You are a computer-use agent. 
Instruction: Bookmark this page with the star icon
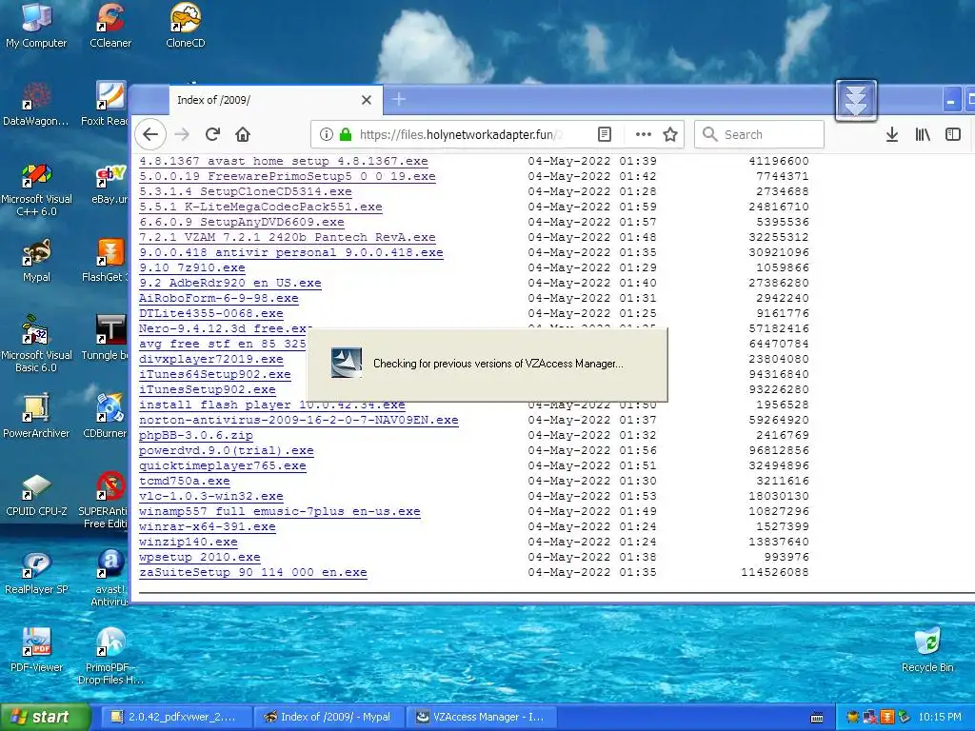670,134
